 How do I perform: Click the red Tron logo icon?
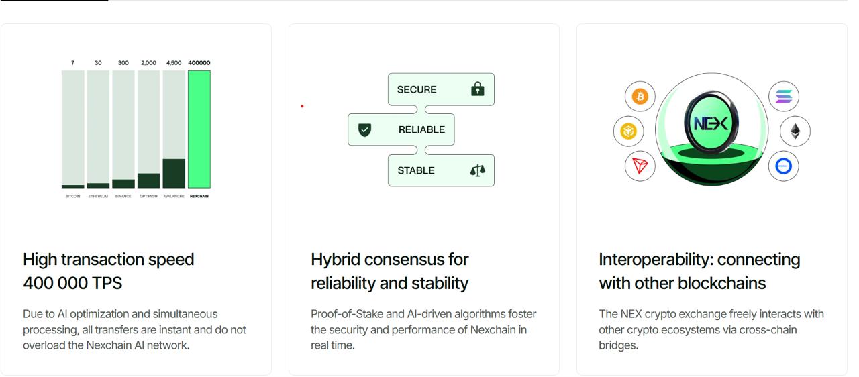640,166
